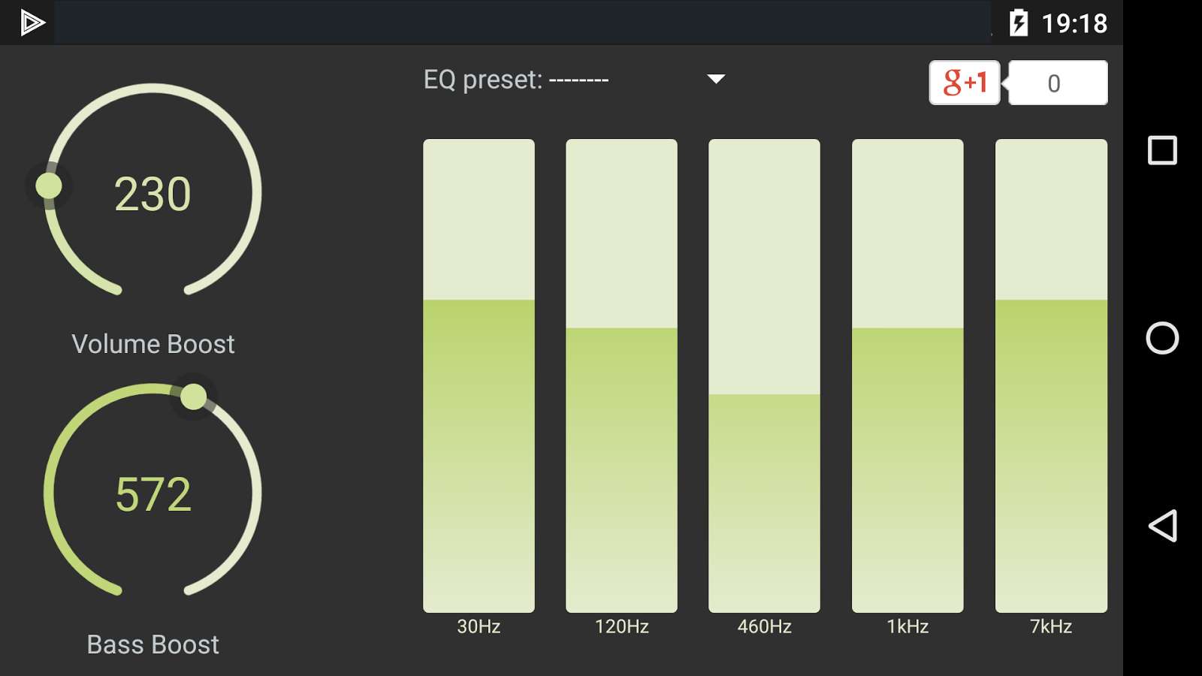Click the status bar clock 19:18

[x=1074, y=23]
